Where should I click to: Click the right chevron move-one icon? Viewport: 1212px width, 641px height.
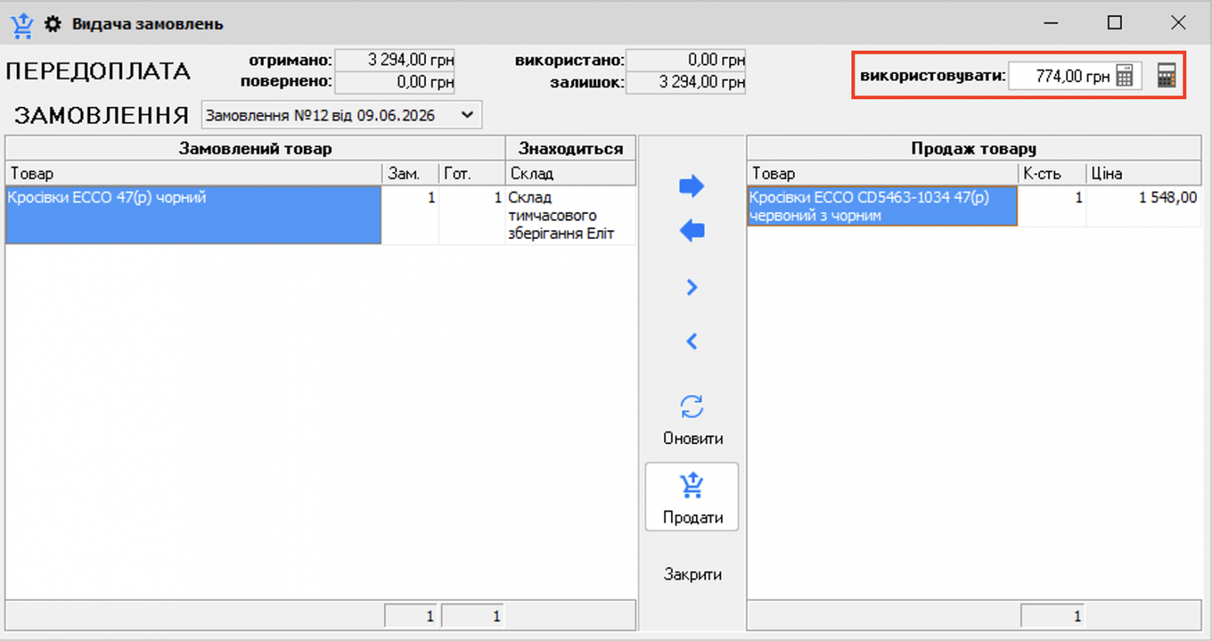692,287
